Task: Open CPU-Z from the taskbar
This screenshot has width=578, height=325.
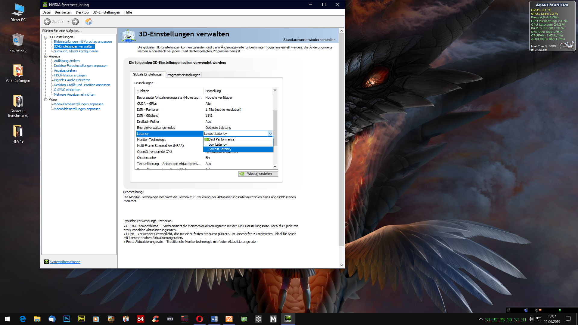Action: point(170,319)
